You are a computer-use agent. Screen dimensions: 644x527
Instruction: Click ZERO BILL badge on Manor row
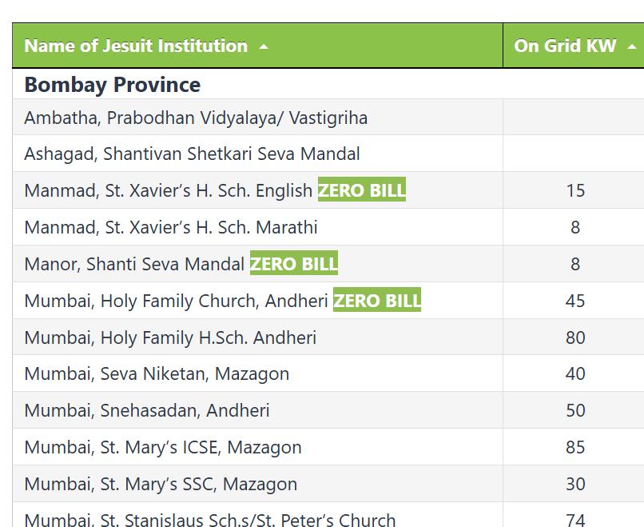point(294,264)
